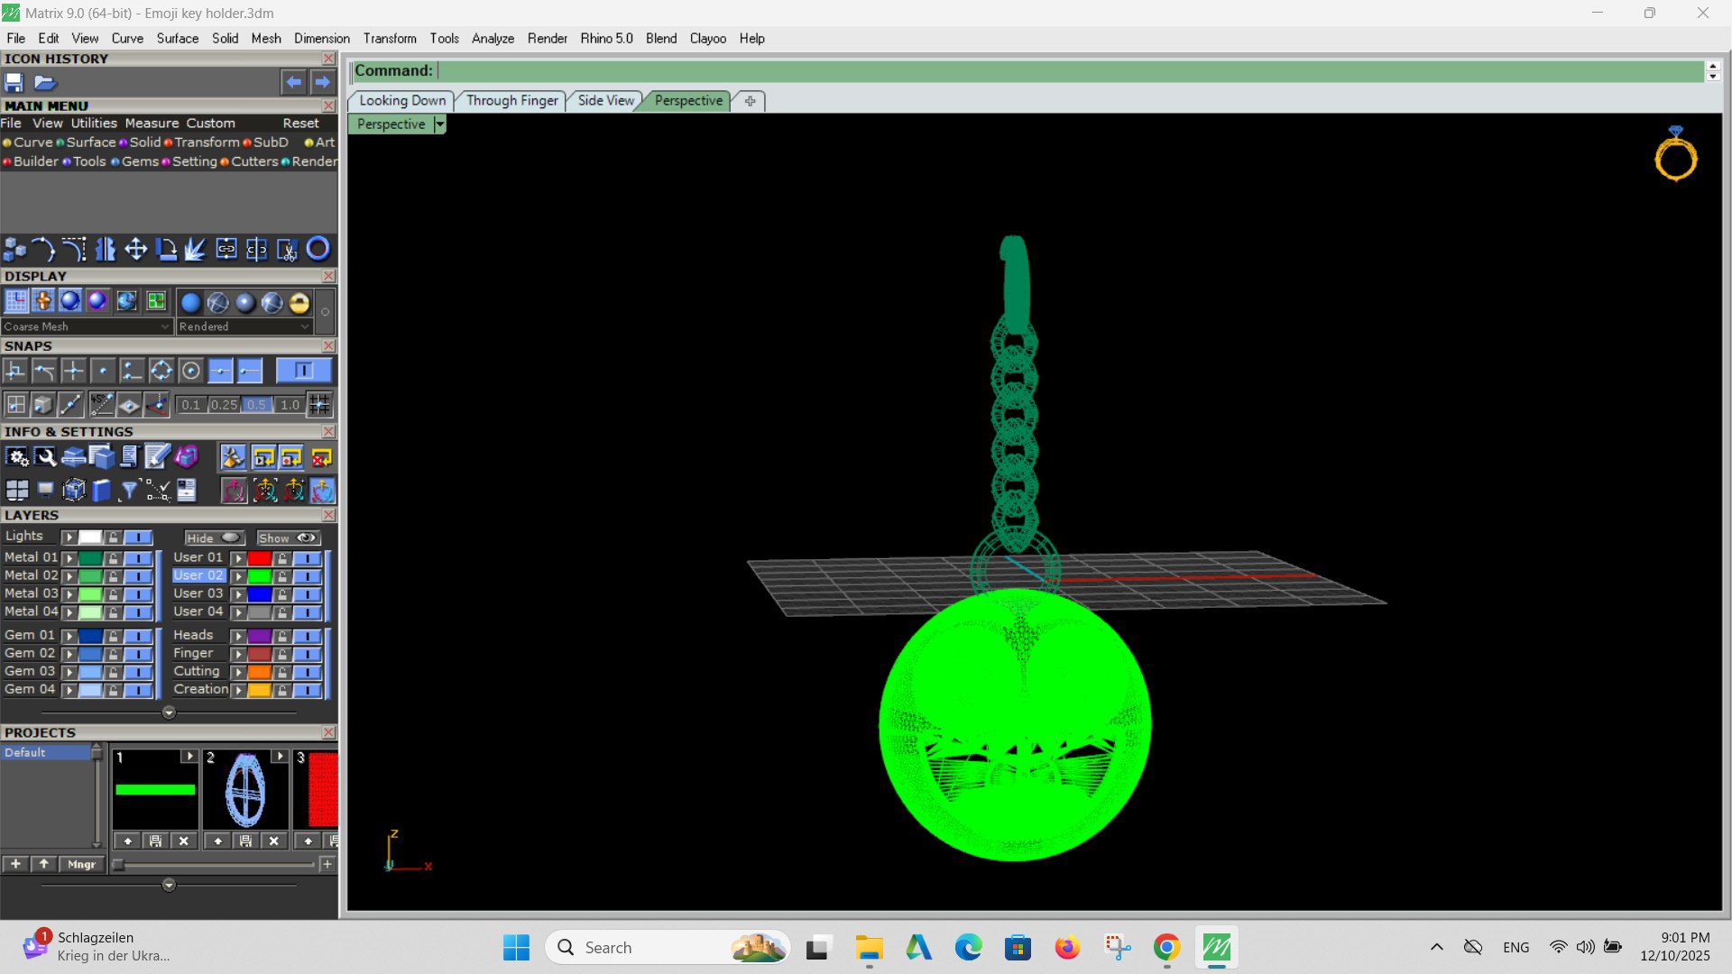Switch to the Side View tab
This screenshot has width=1732, height=974.
605,100
